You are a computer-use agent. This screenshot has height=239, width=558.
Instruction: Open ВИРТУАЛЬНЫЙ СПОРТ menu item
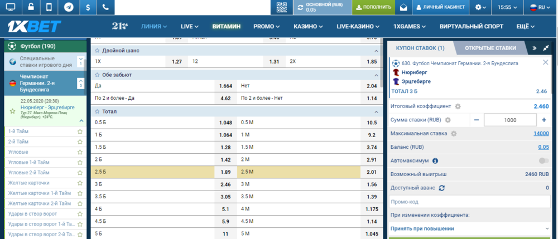pyautogui.click(x=471, y=26)
